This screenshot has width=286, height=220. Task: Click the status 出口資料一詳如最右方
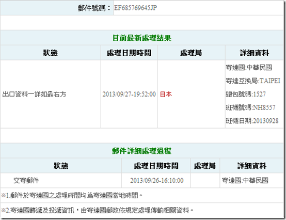[x=34, y=95]
